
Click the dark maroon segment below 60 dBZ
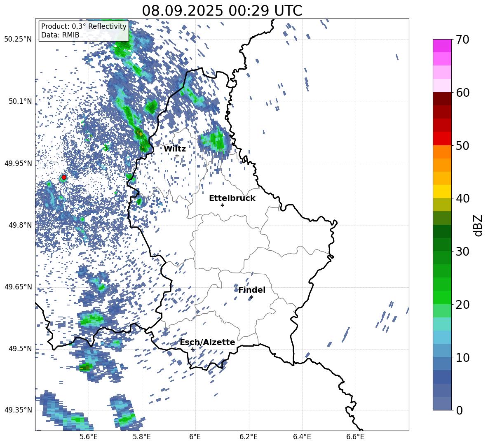[442, 99]
